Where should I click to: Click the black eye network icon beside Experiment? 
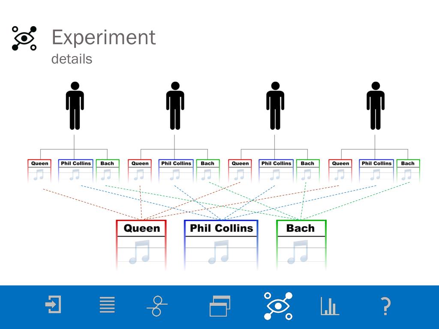coord(24,38)
